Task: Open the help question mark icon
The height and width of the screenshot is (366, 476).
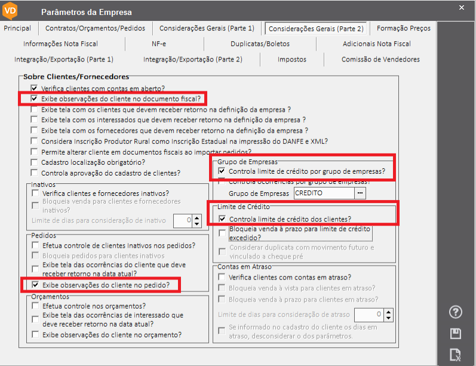Action: [455, 312]
